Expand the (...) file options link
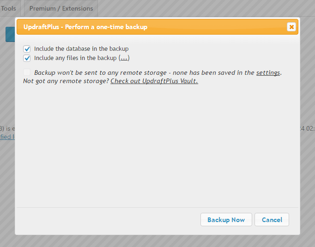The image size is (315, 247). tap(124, 58)
